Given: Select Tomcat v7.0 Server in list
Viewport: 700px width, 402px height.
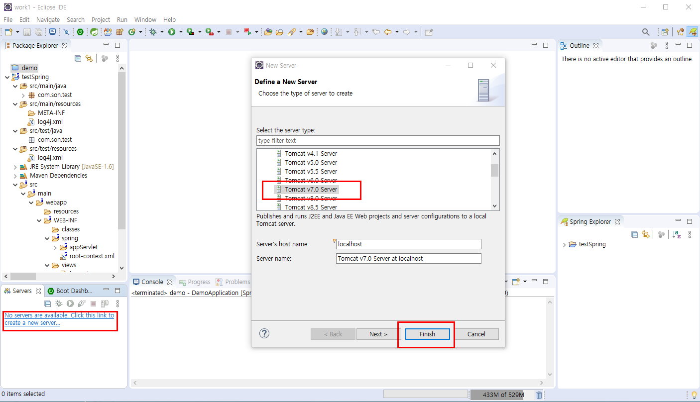Looking at the screenshot, I should pos(311,189).
